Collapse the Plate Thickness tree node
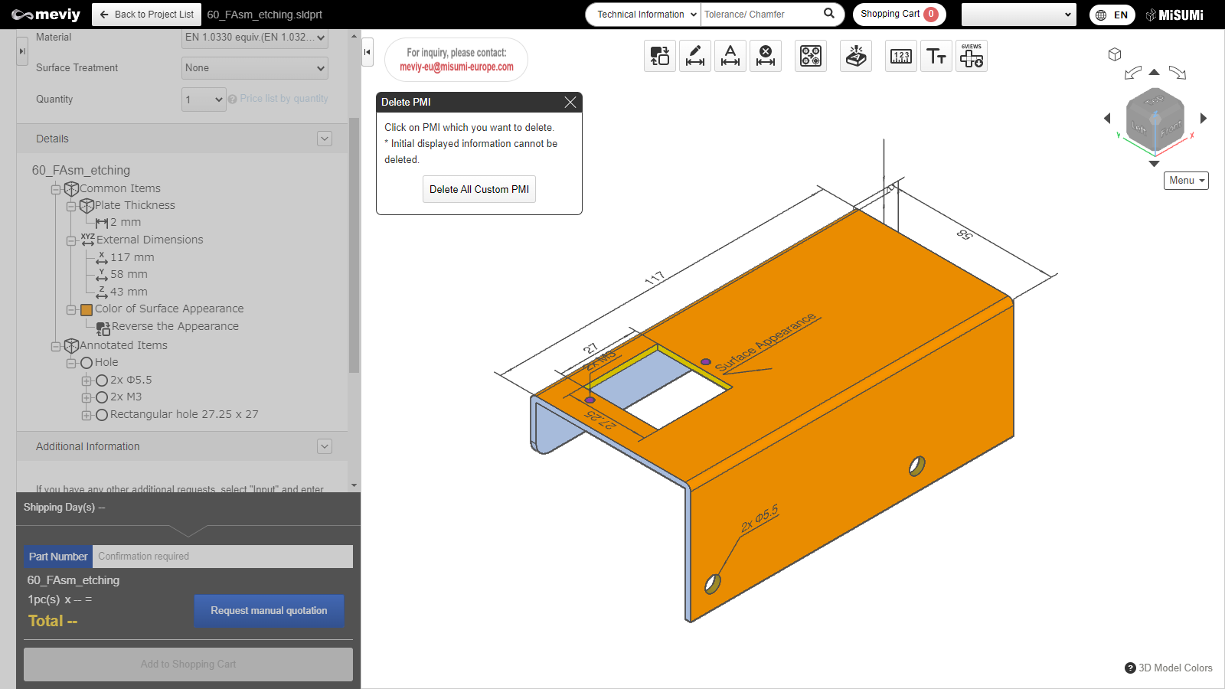The height and width of the screenshot is (689, 1225). [71, 206]
